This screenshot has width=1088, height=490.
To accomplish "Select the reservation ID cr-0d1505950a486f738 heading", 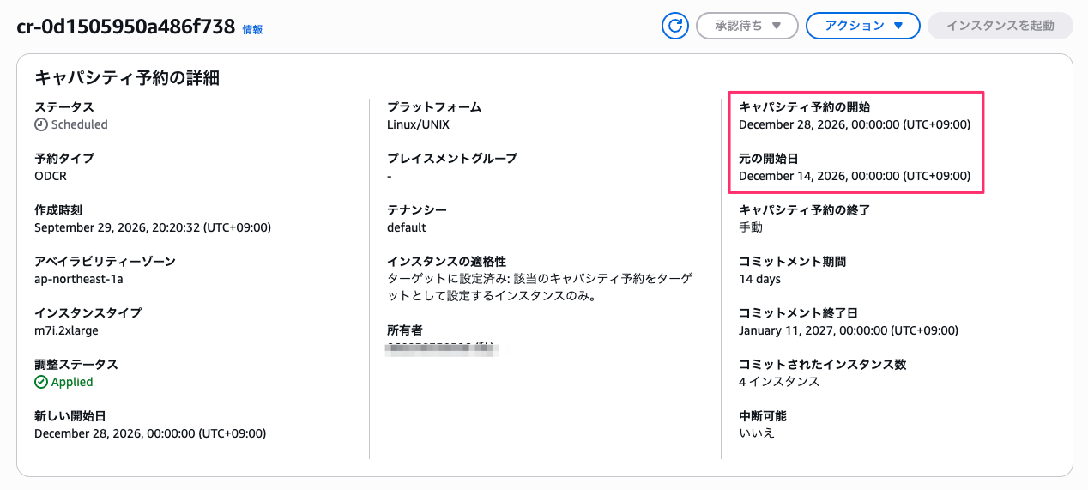I will [x=126, y=27].
